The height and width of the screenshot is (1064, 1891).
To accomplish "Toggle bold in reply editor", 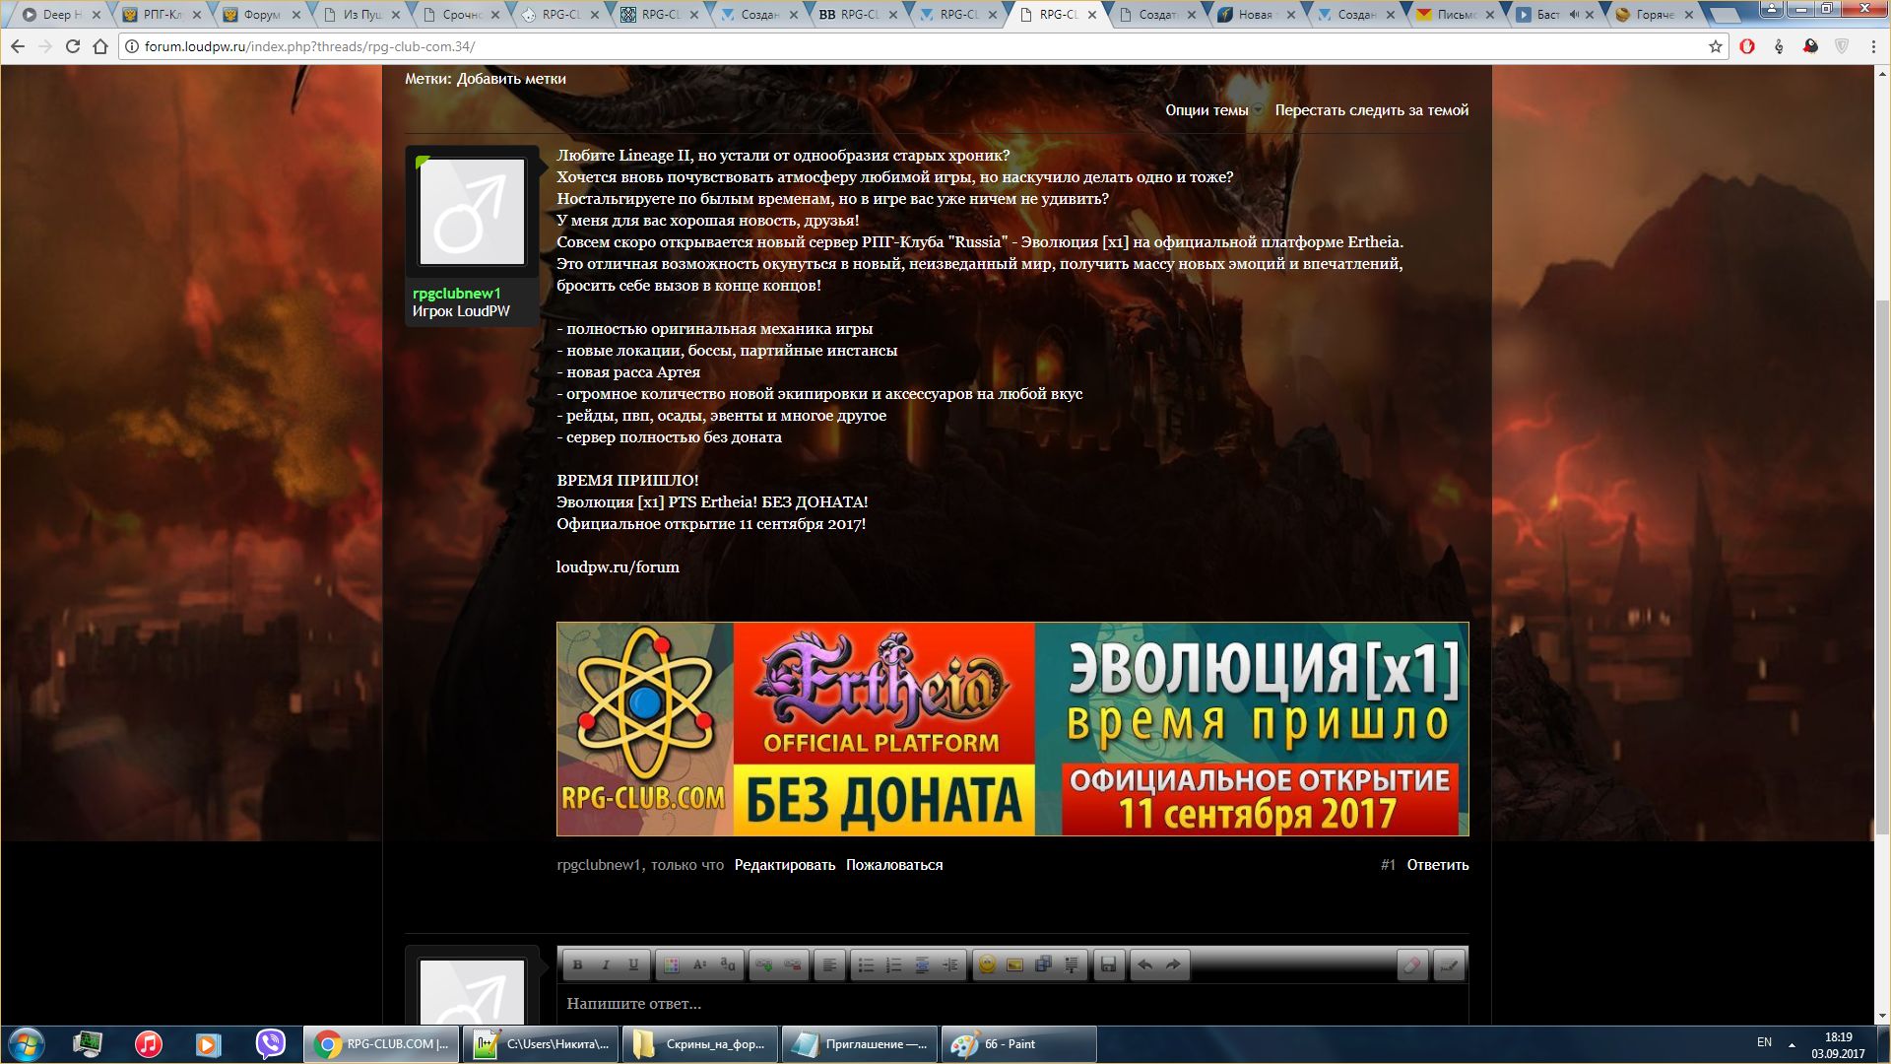I will (x=578, y=964).
